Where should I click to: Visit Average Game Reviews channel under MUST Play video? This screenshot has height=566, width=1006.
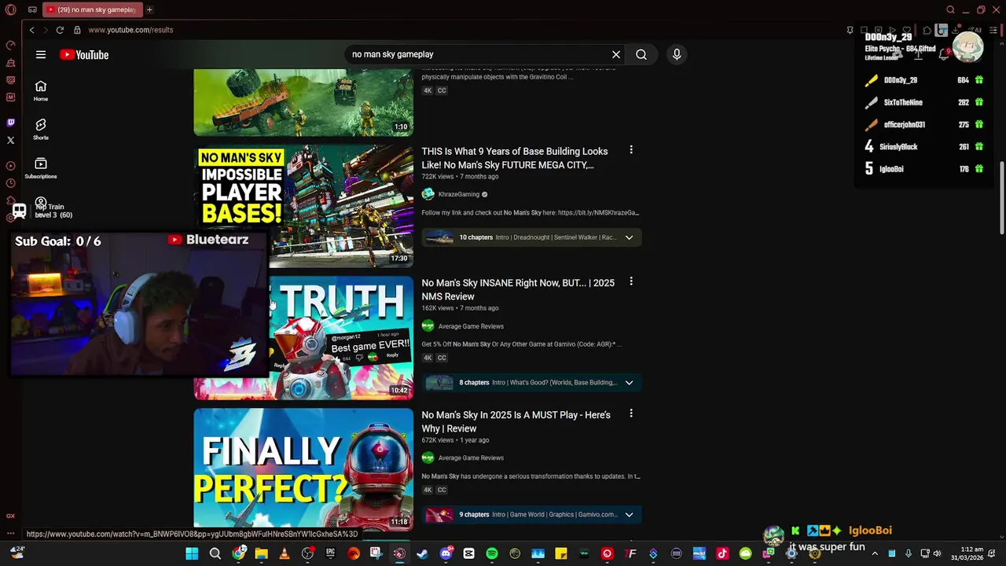[x=471, y=458]
